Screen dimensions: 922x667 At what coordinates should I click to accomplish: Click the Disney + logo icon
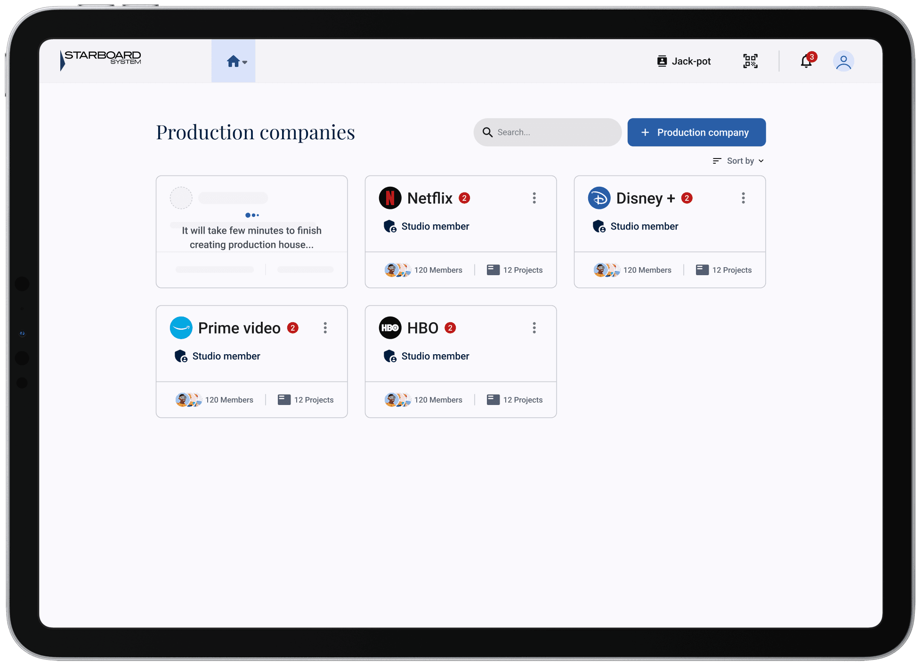pos(599,198)
